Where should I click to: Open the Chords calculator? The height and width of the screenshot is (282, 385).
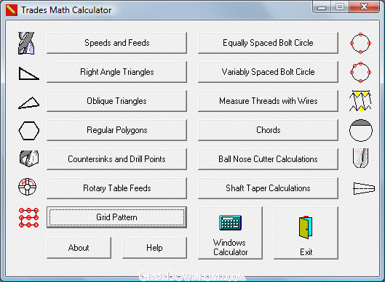[268, 130]
